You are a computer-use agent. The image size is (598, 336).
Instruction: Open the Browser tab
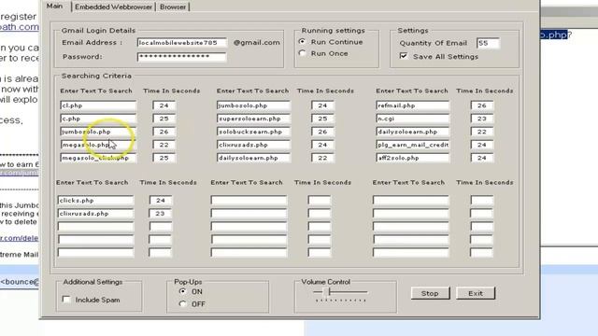173,7
